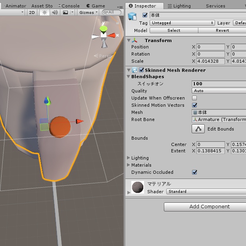Screen dimensions: 246x246
Task: Click the scene gizmo bottom gray cone
Action: point(104,44)
